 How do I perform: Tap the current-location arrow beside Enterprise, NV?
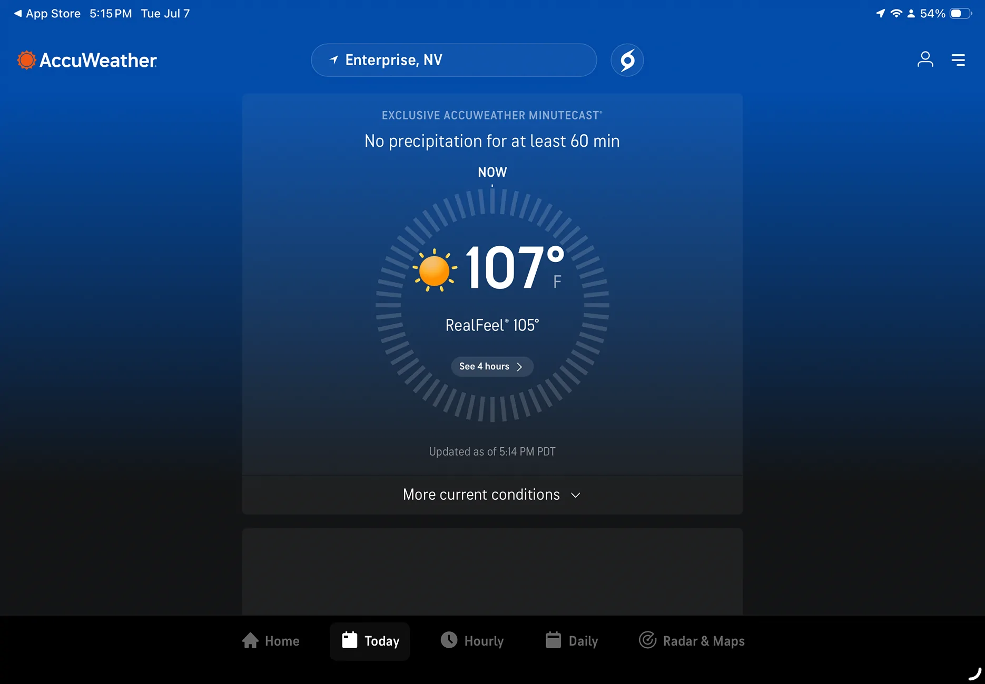(334, 60)
